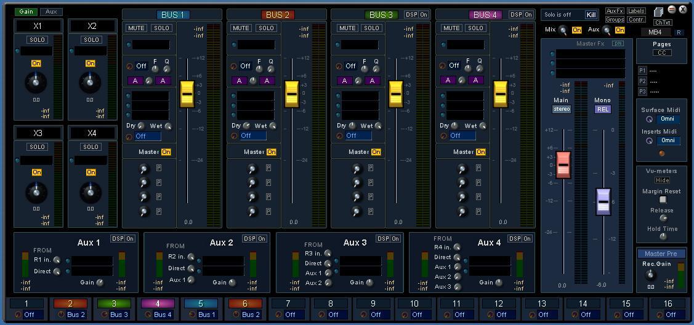
Task: Solo the X2 input channel
Action: (91, 40)
